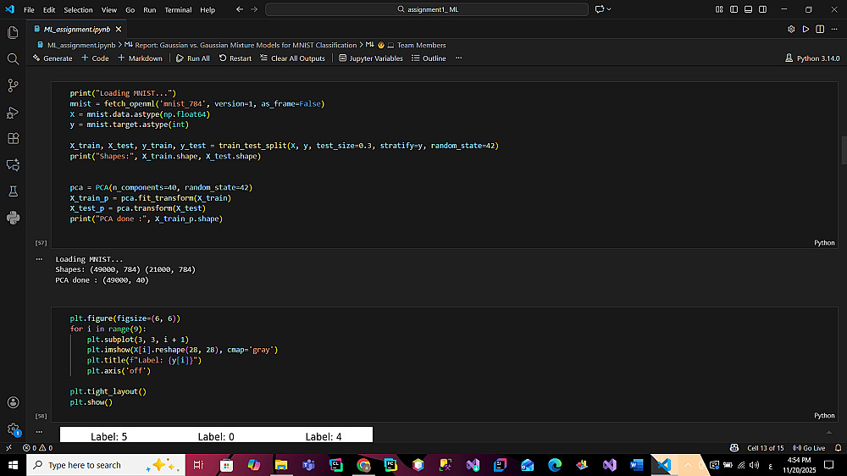Open the Accounts menu in activity bar

pos(13,402)
